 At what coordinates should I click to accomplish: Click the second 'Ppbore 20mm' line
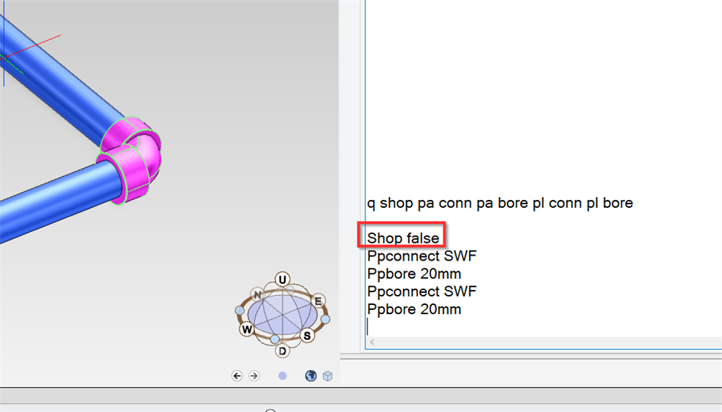[x=414, y=309]
